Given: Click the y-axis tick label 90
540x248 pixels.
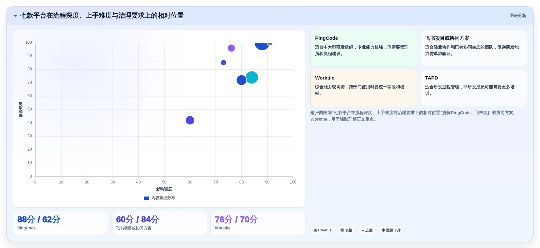Looking at the screenshot, I should [30, 56].
